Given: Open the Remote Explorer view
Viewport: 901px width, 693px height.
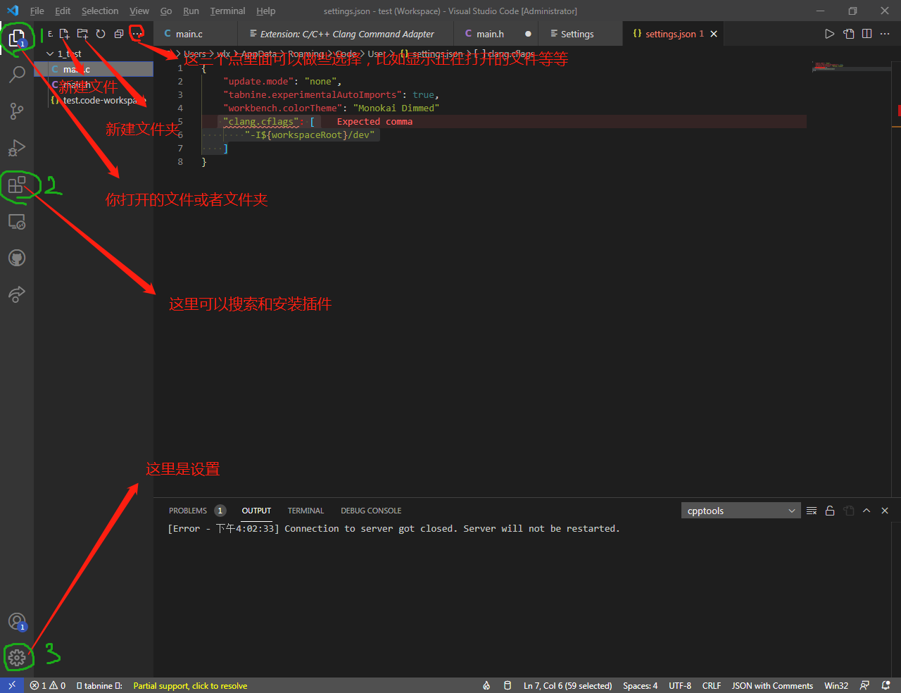Looking at the screenshot, I should pyautogui.click(x=17, y=222).
